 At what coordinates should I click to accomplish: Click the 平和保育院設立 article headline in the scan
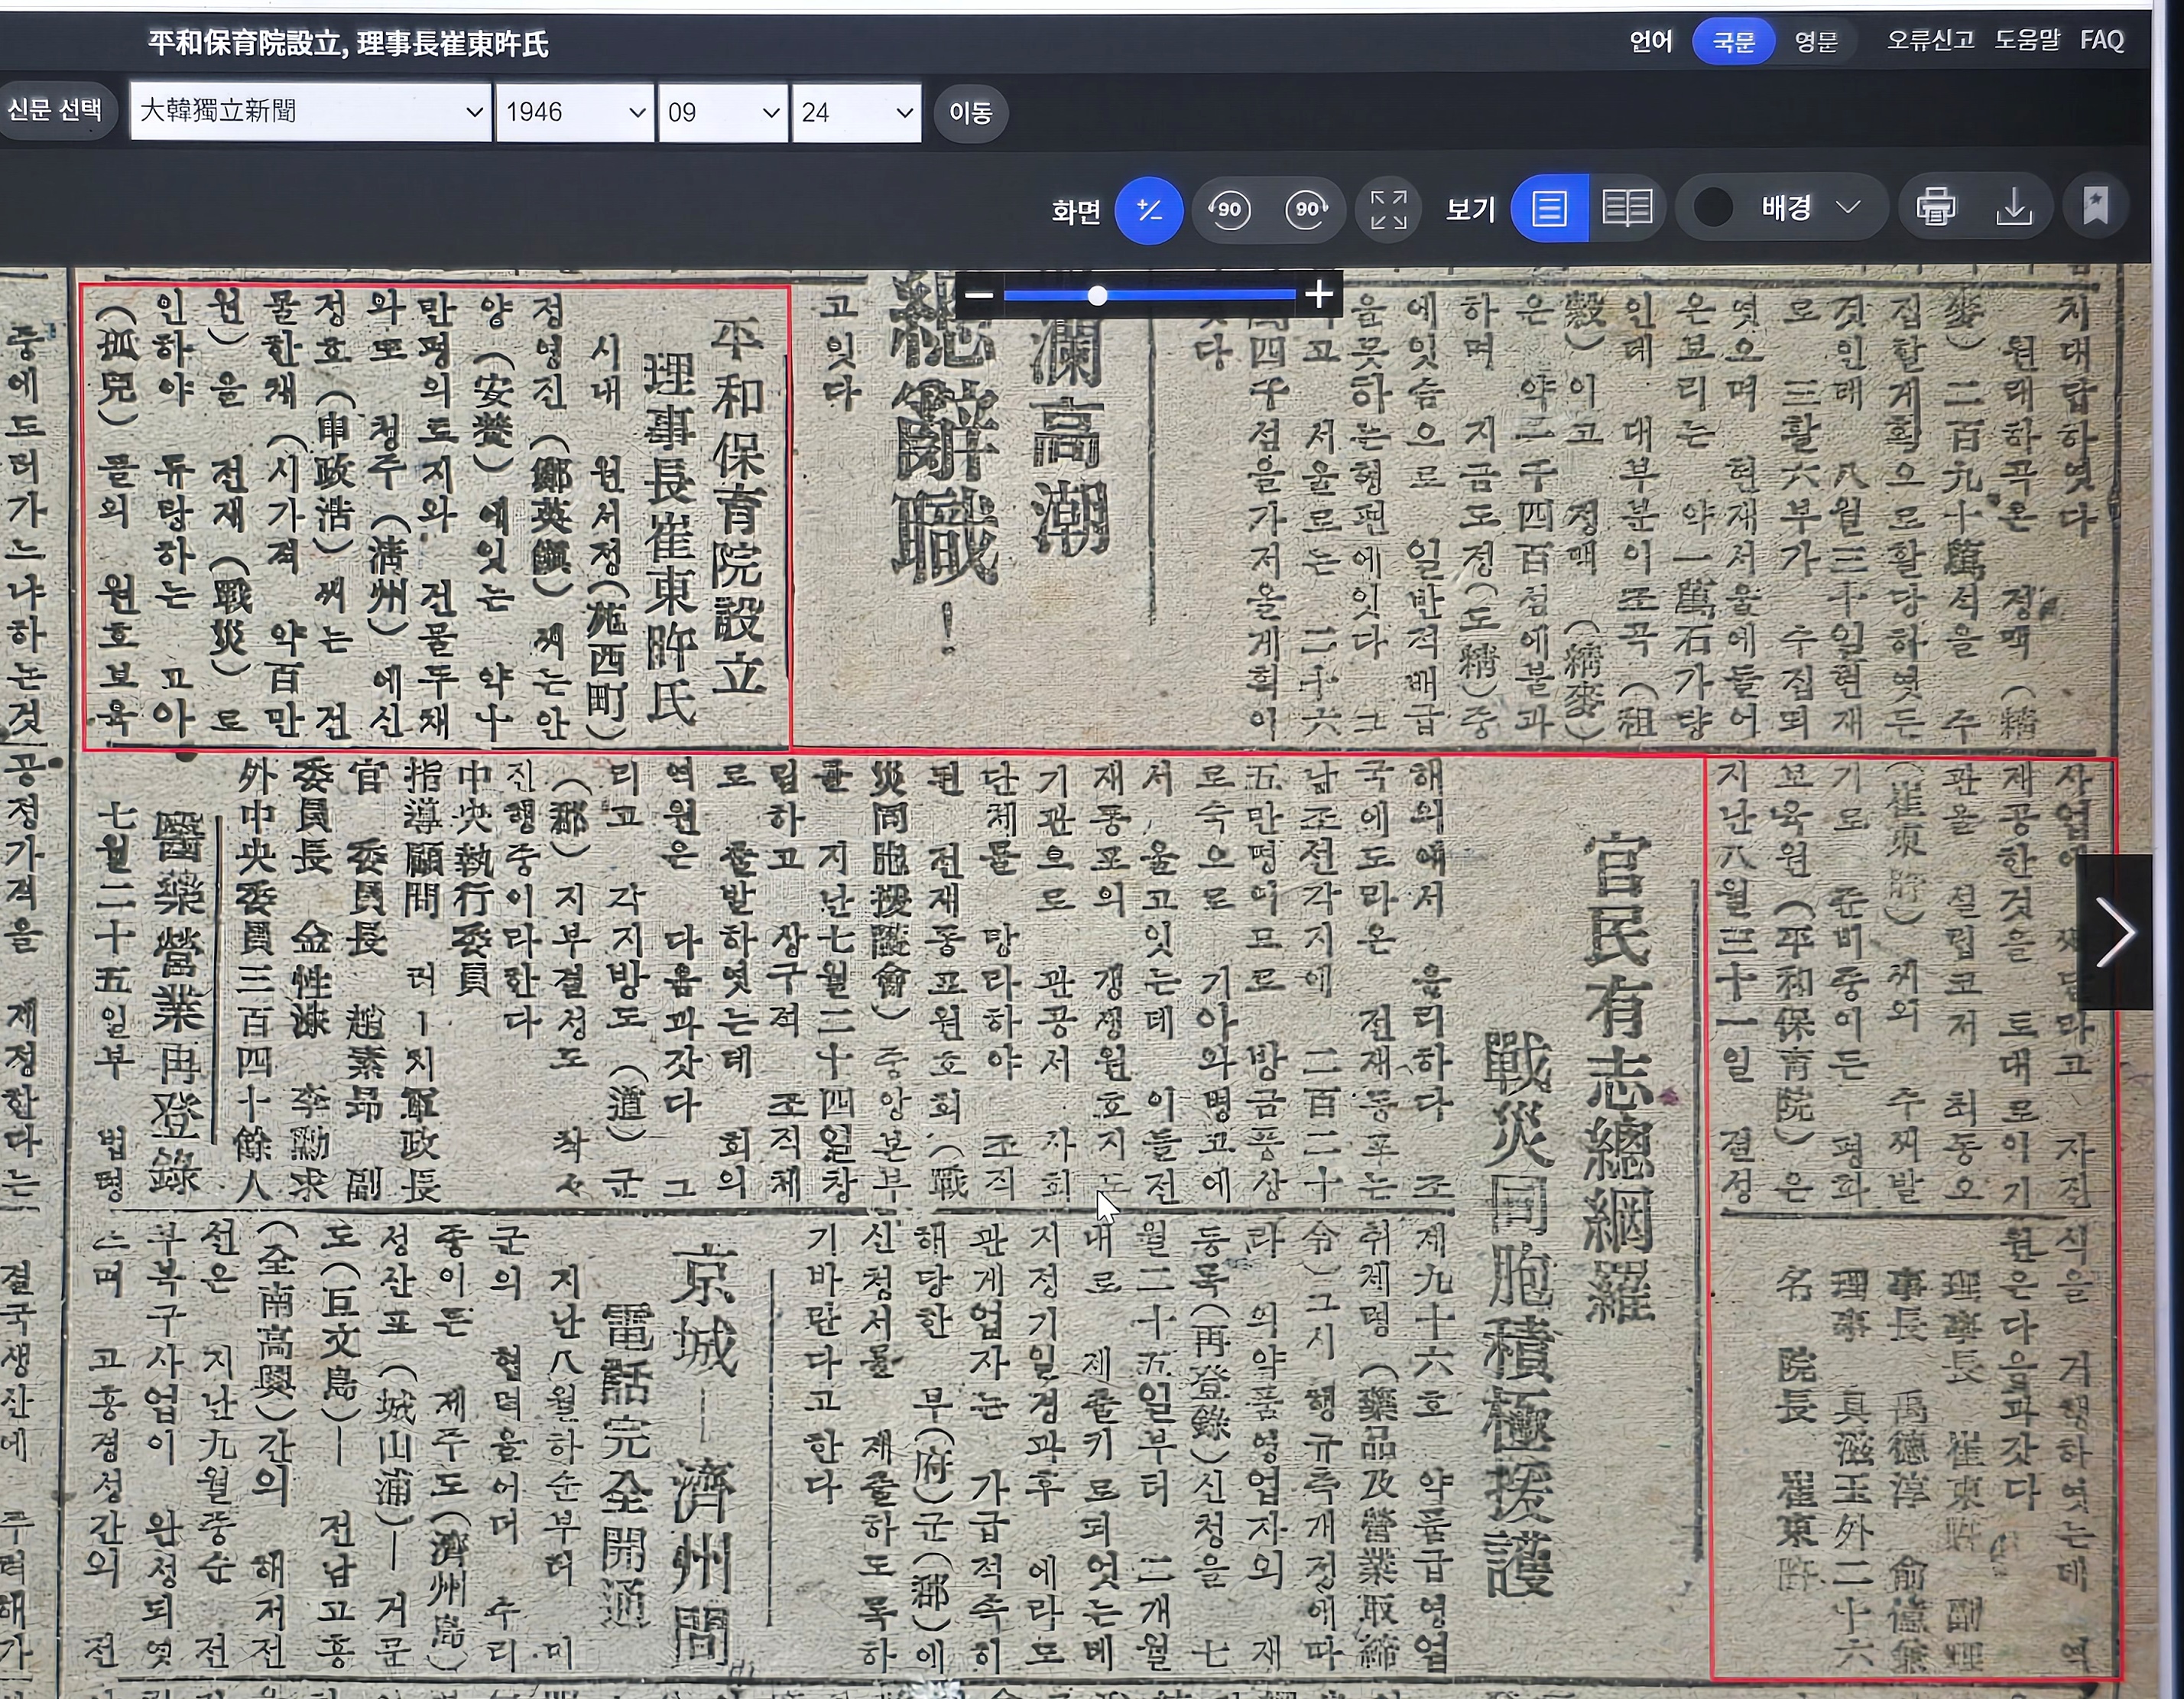pos(739,506)
